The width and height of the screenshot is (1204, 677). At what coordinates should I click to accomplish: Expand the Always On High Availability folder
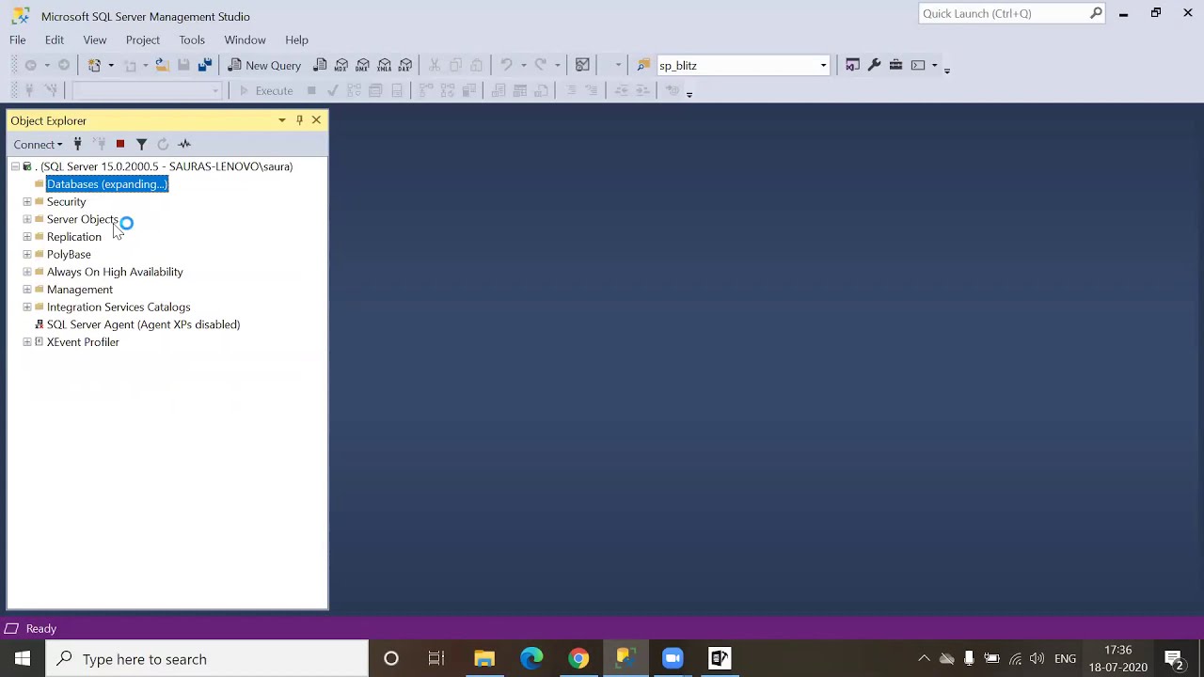pyautogui.click(x=27, y=272)
